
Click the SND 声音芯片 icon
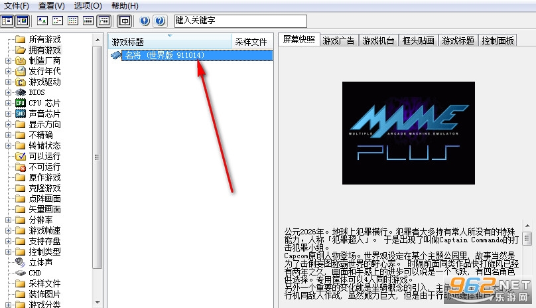(x=21, y=114)
